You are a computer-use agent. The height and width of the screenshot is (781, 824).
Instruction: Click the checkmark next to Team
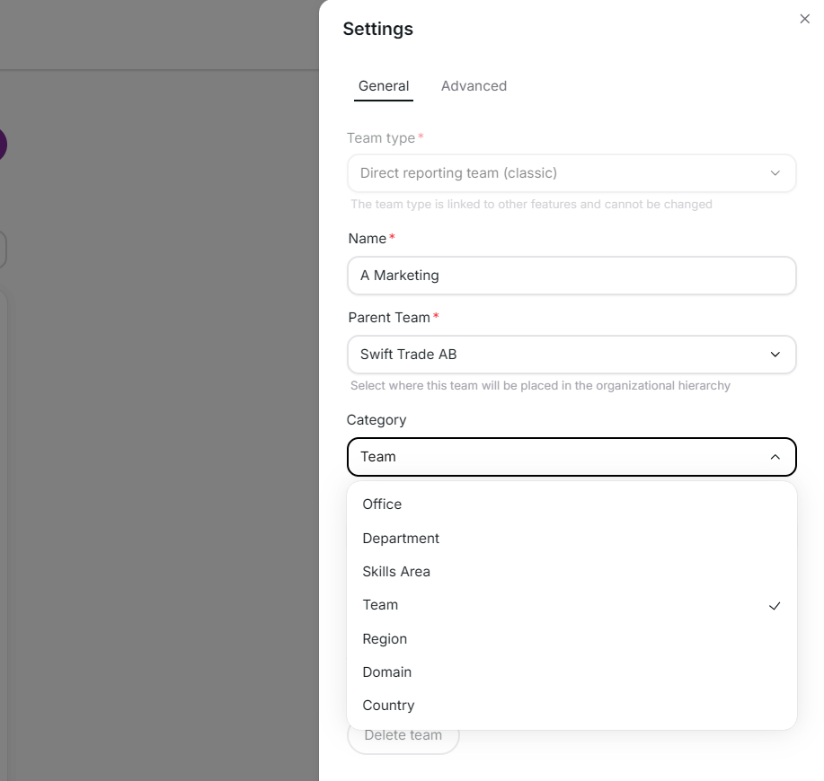(774, 606)
